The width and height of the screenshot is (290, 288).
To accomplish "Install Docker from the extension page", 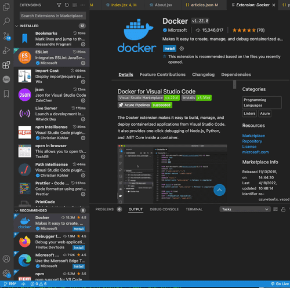I will (x=169, y=49).
